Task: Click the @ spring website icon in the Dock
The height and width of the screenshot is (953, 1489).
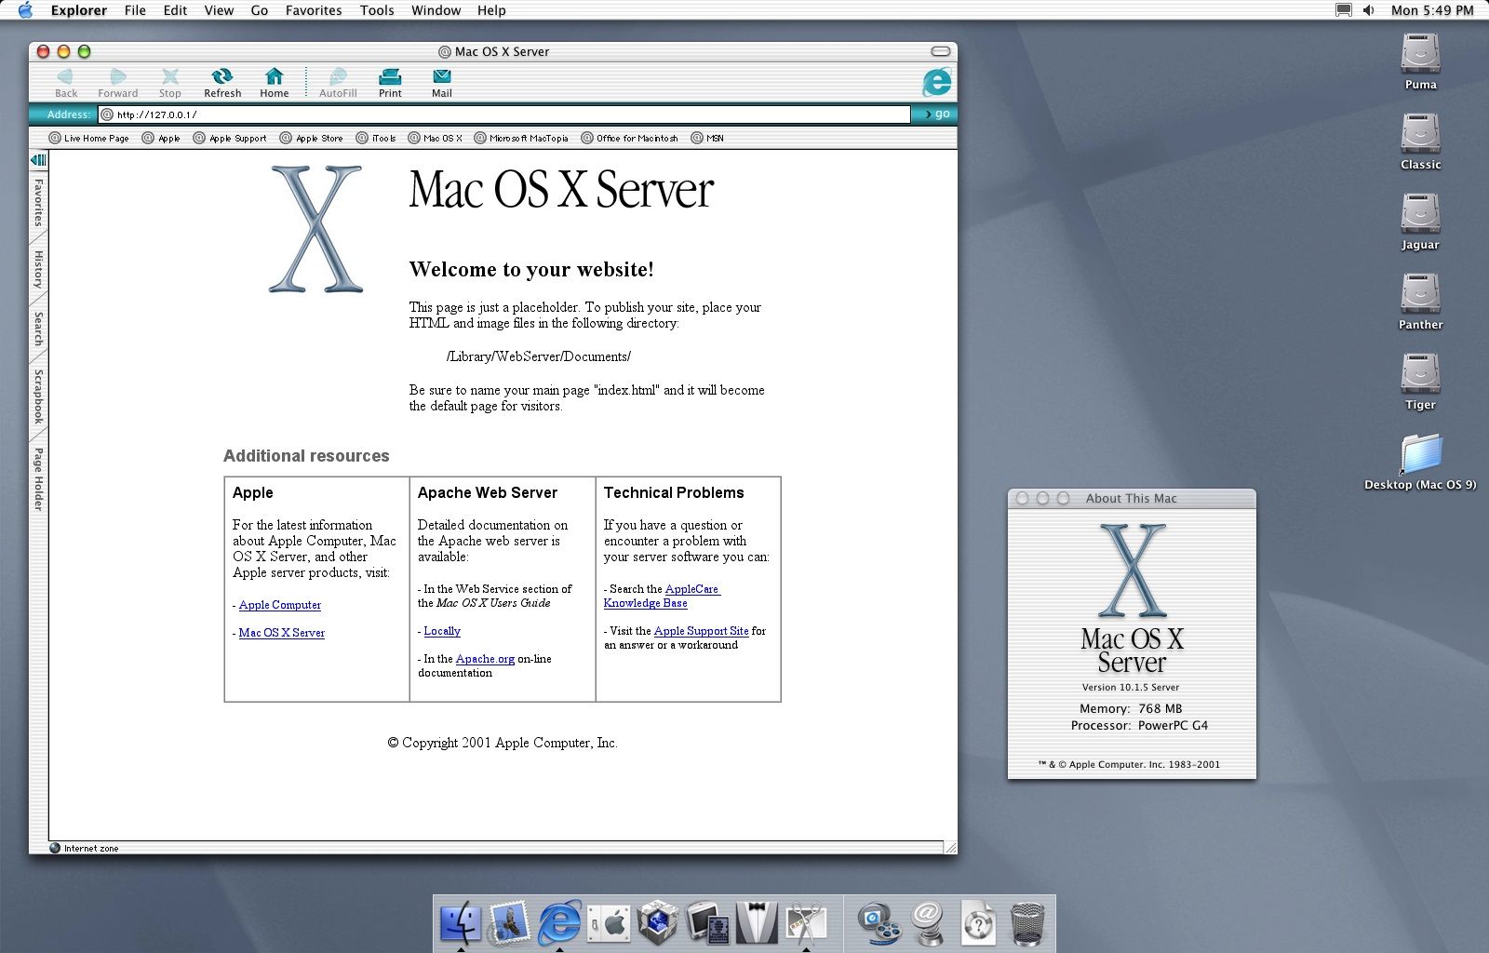Action: 928,923
